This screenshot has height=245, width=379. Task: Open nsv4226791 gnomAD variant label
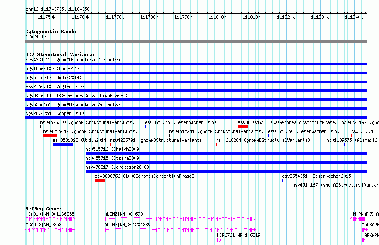click(x=157, y=140)
